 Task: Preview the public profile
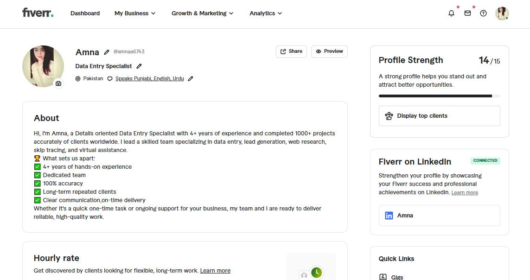329,51
